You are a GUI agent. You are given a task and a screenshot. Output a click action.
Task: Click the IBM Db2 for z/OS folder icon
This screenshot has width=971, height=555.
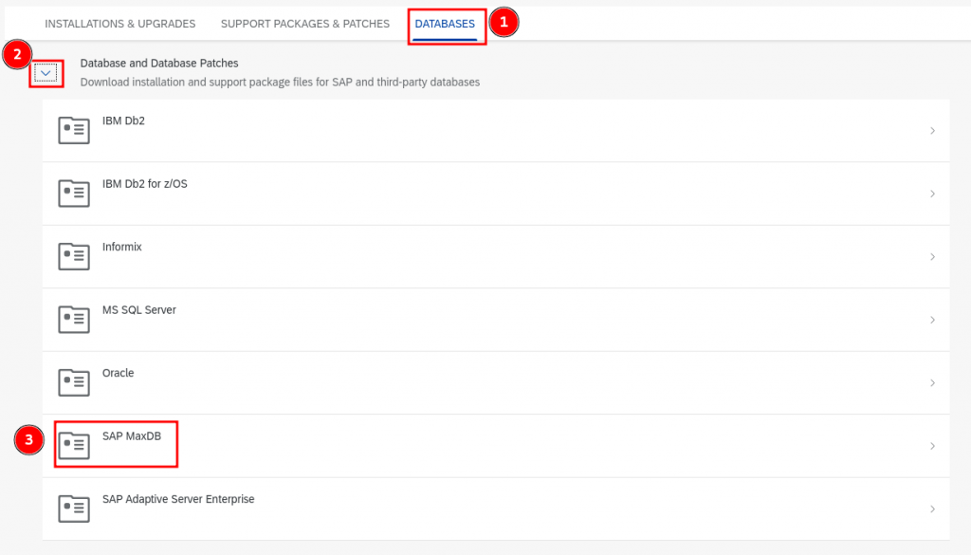(74, 194)
